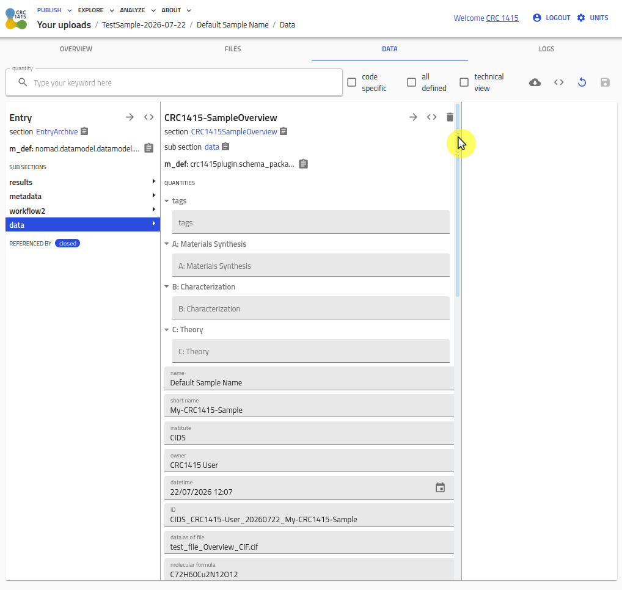622x590 pixels.
Task: Copy sub section data clipboard icon
Action: tap(225, 147)
